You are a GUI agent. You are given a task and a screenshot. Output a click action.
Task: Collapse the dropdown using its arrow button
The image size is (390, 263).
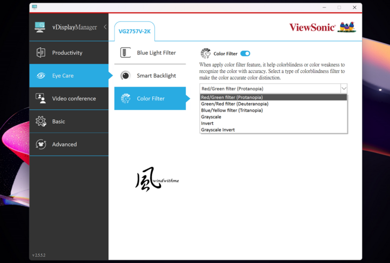coord(344,89)
